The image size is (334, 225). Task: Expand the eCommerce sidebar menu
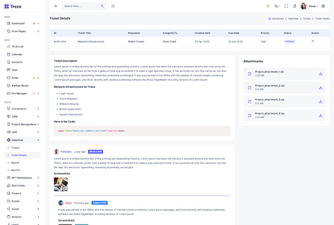[23, 109]
